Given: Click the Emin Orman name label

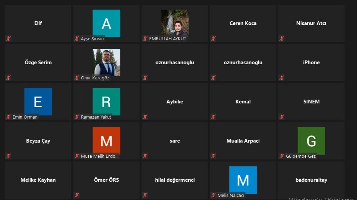Looking at the screenshot, I should click(x=25, y=117).
